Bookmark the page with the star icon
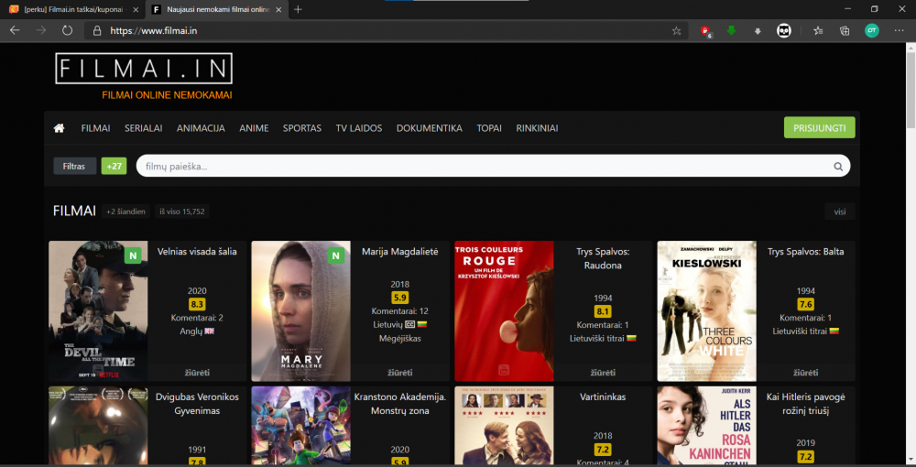This screenshot has width=916, height=467. click(x=677, y=31)
